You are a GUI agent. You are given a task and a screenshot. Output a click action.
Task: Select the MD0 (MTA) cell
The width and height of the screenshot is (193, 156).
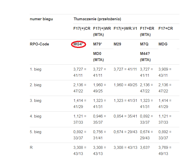[98, 56]
